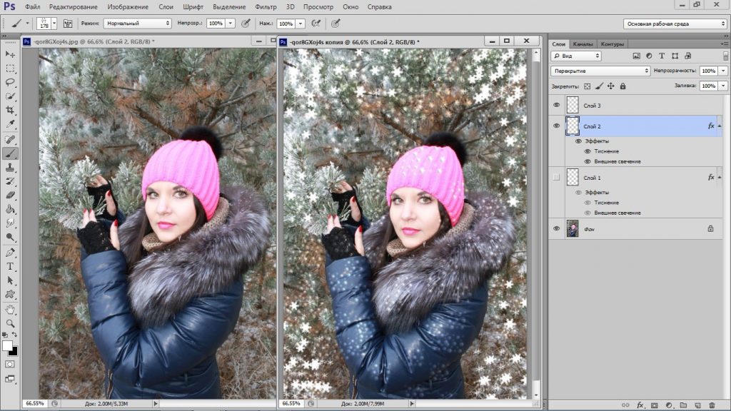Select the Zoom tool in toolbar
731x411 pixels.
pyautogui.click(x=10, y=323)
